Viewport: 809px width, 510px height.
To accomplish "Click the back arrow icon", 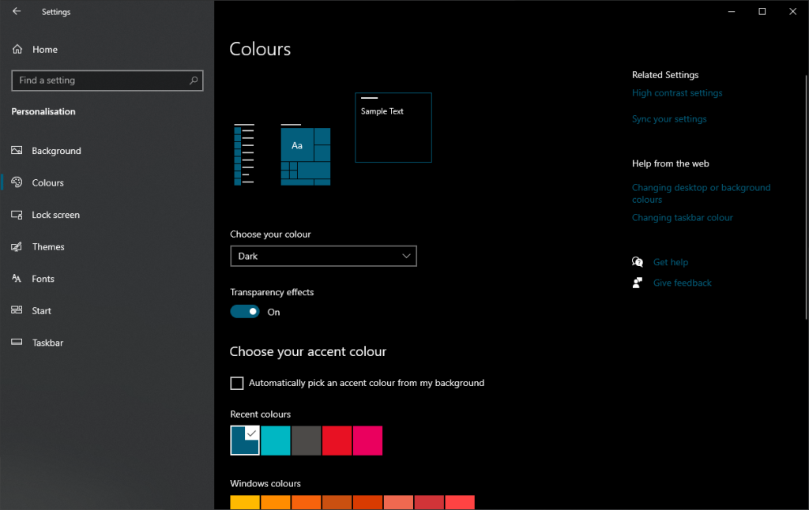I will tap(15, 11).
